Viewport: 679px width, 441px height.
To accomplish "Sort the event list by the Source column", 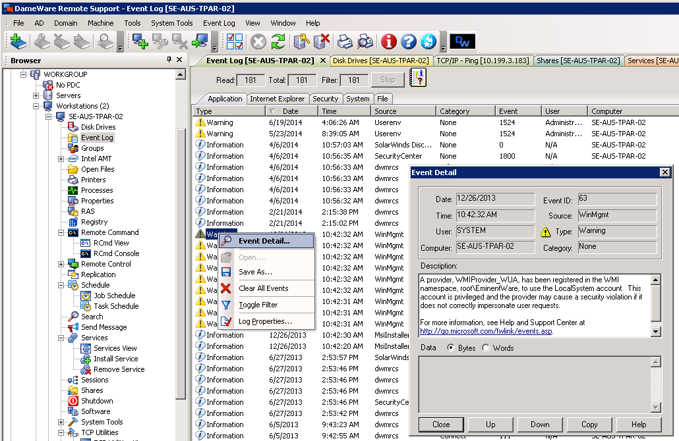I will tap(403, 111).
